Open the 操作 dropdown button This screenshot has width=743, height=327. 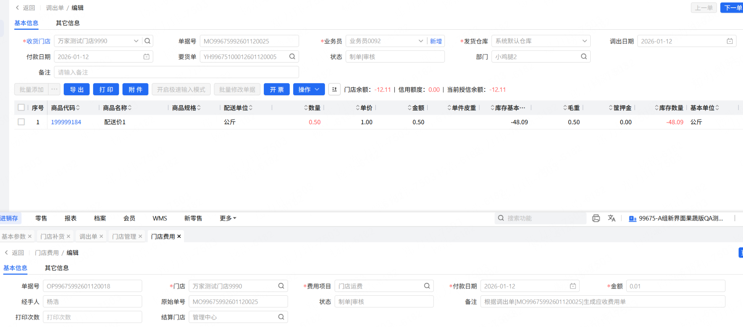pyautogui.click(x=309, y=90)
